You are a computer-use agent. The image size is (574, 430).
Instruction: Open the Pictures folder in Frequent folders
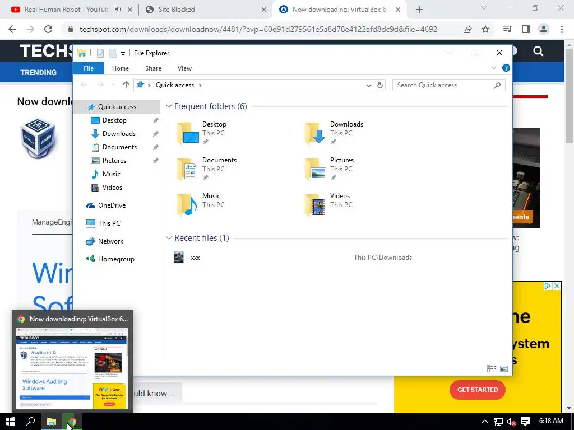click(330, 169)
